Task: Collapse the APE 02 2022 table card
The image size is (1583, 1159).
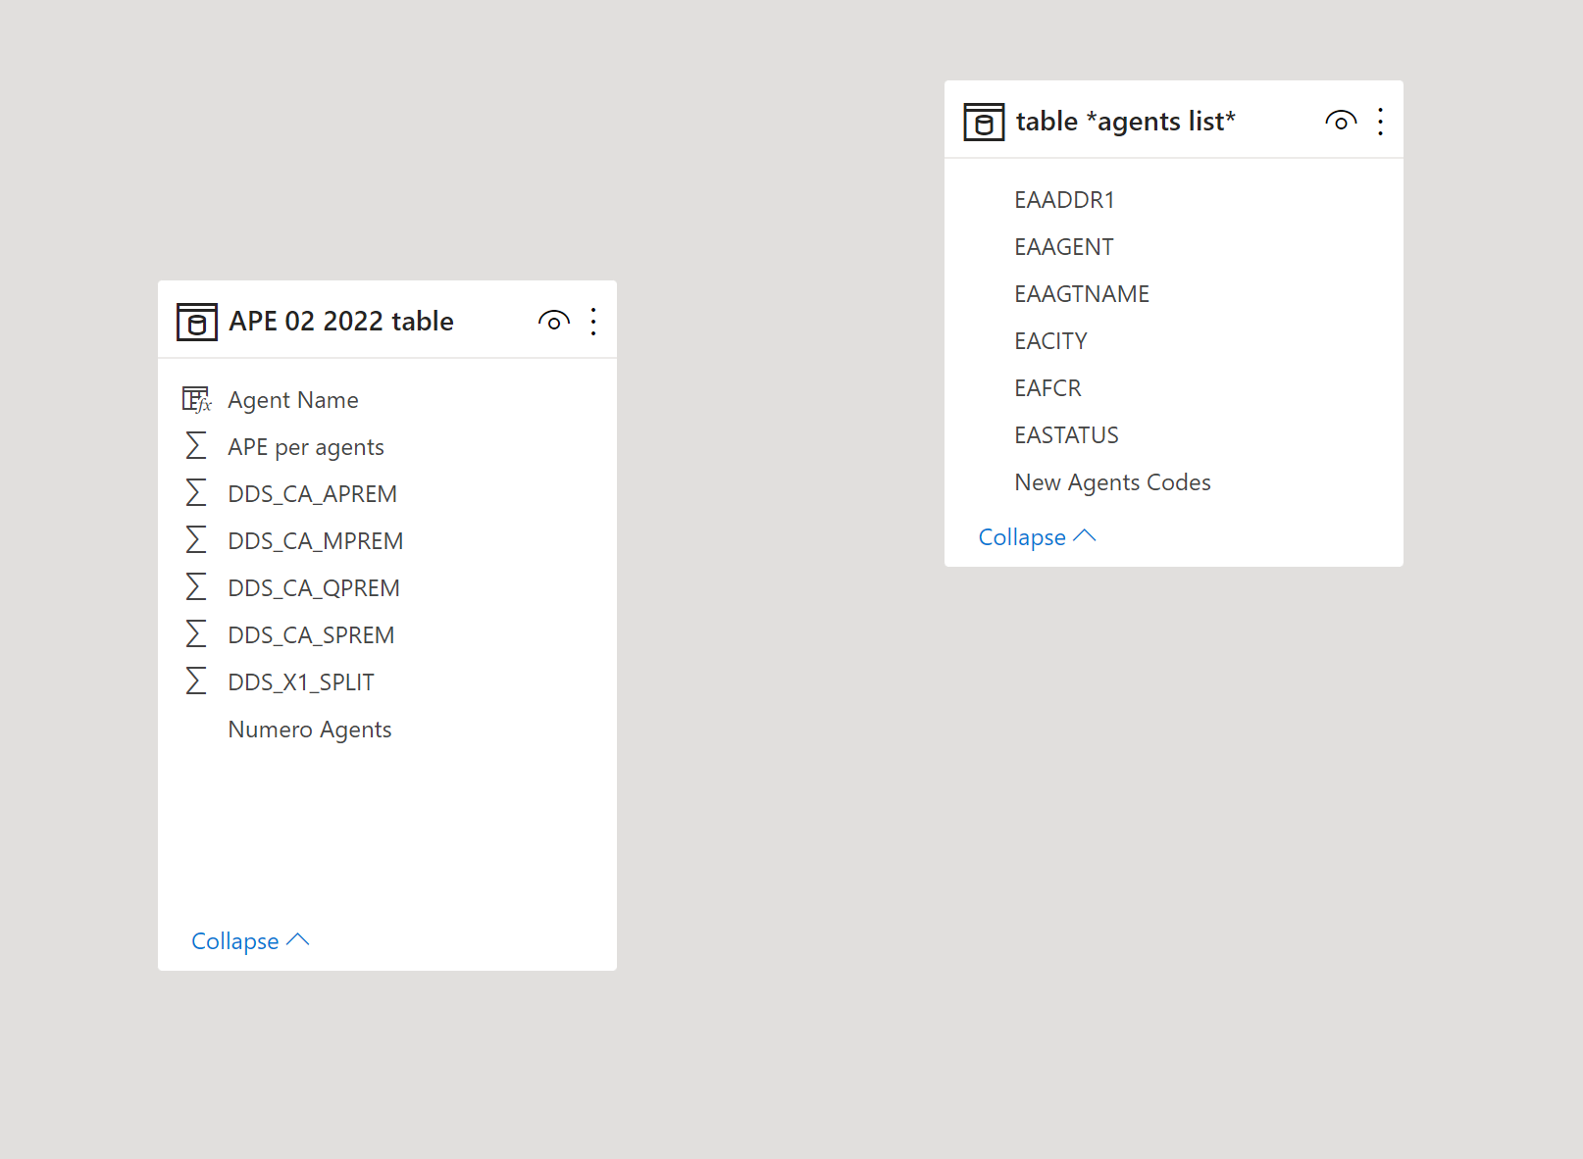Action: [250, 941]
